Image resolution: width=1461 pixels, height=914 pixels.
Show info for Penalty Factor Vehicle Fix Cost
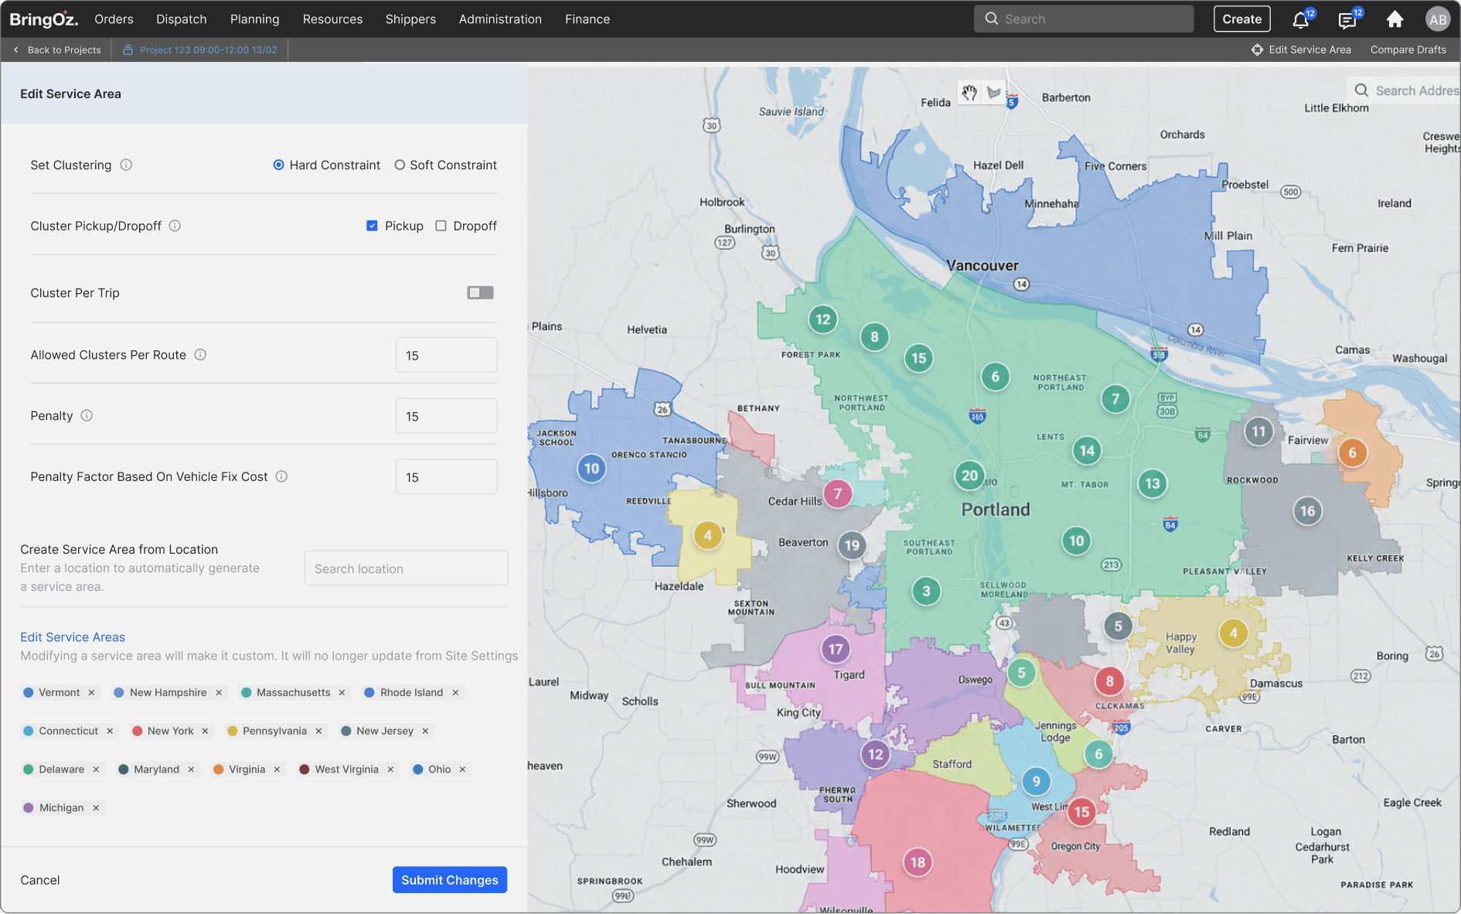pyautogui.click(x=281, y=476)
